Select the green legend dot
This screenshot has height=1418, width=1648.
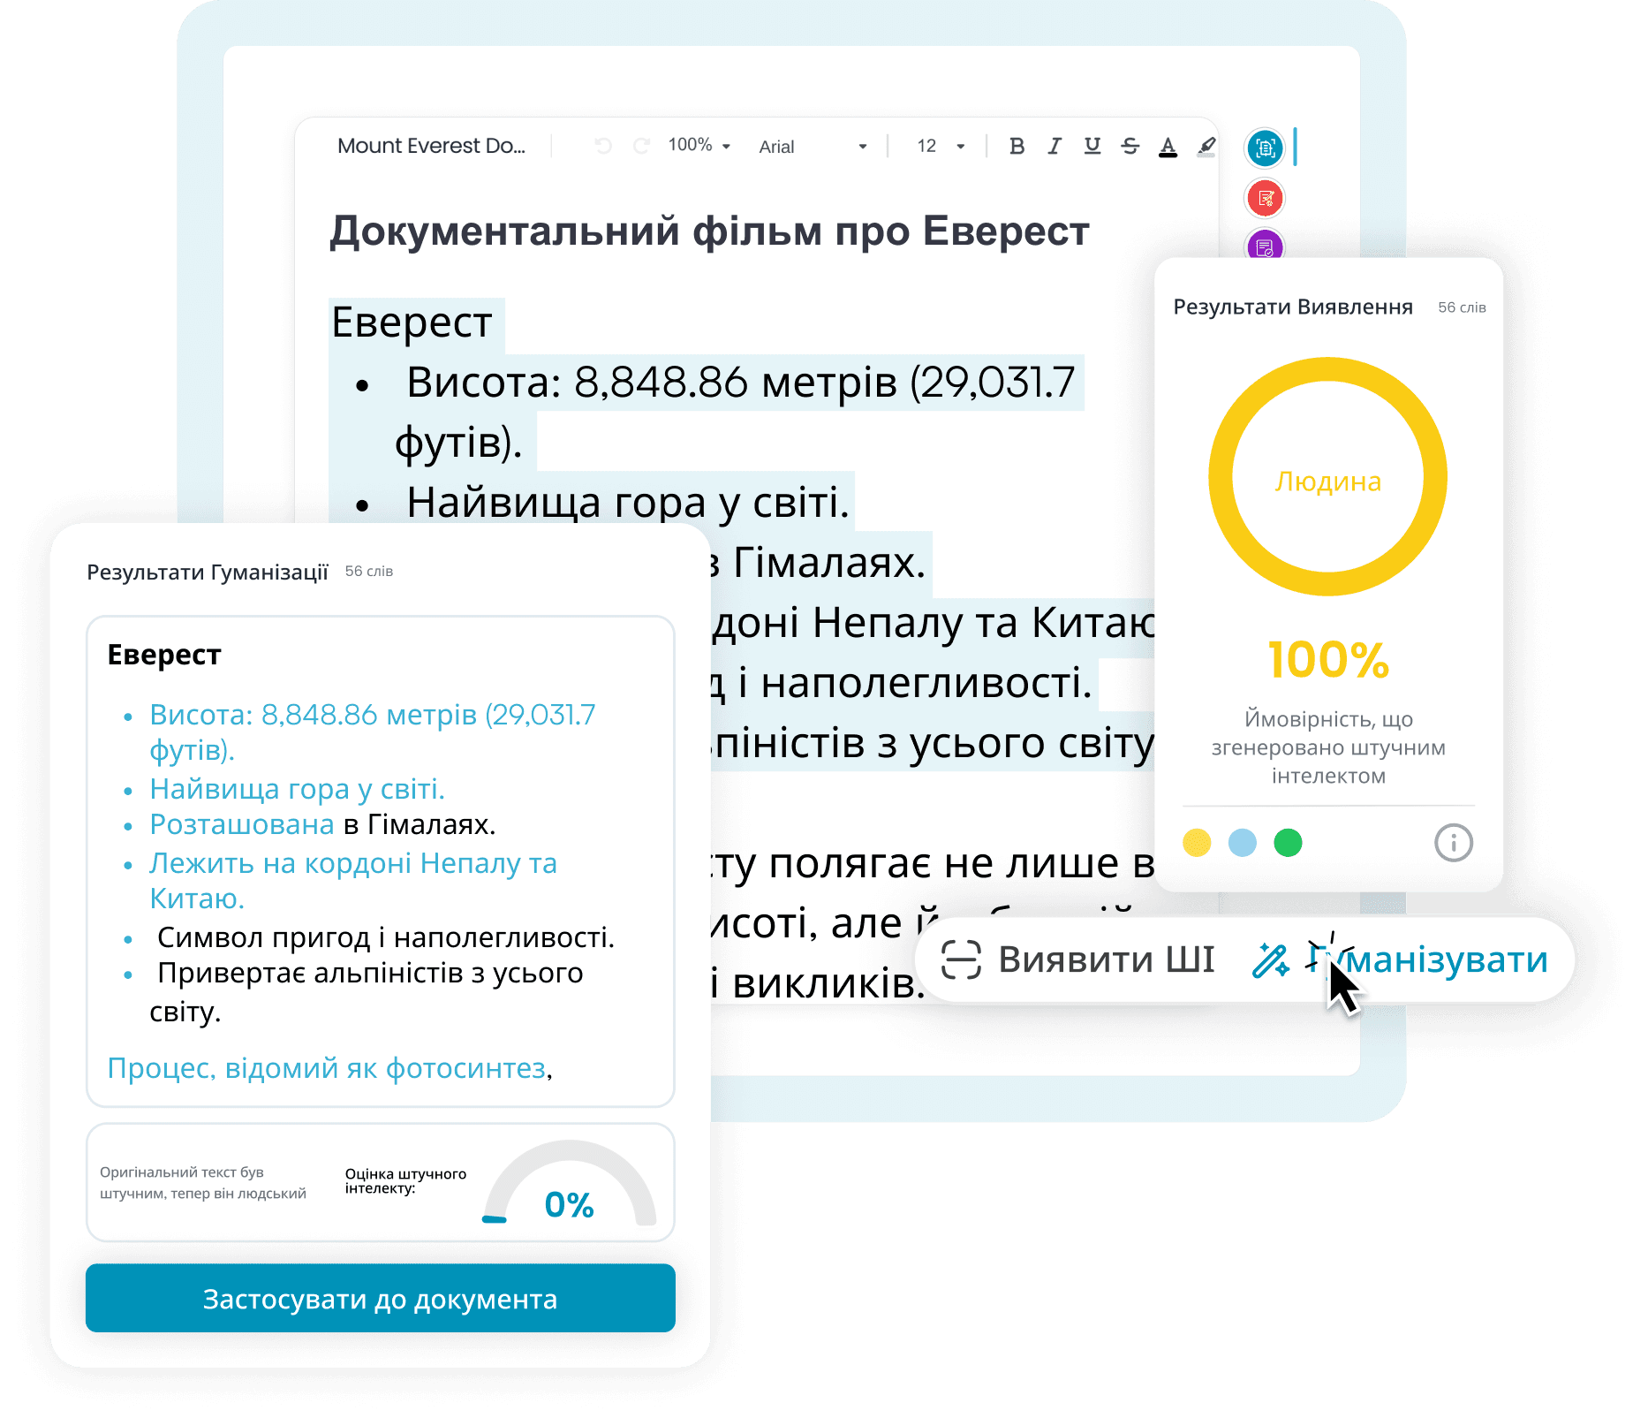pos(1289,843)
